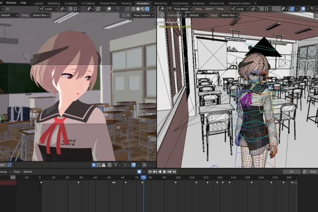The image size is (318, 212).
Task: Toggle gizmos in left viewport
Action: tap(98, 9)
